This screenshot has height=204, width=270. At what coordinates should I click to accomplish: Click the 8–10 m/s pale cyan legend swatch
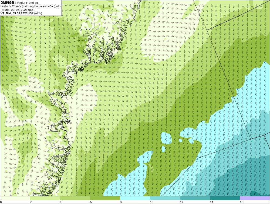(135, 198)
